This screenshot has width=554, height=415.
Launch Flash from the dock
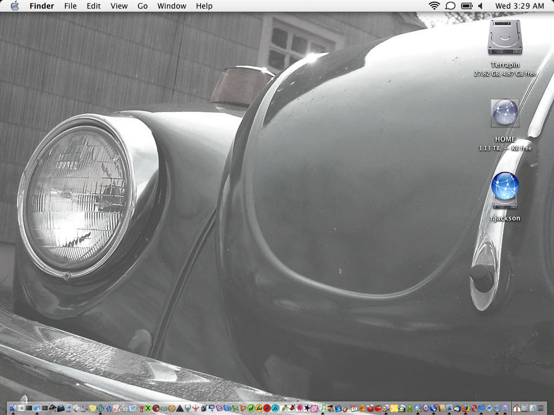(267, 409)
